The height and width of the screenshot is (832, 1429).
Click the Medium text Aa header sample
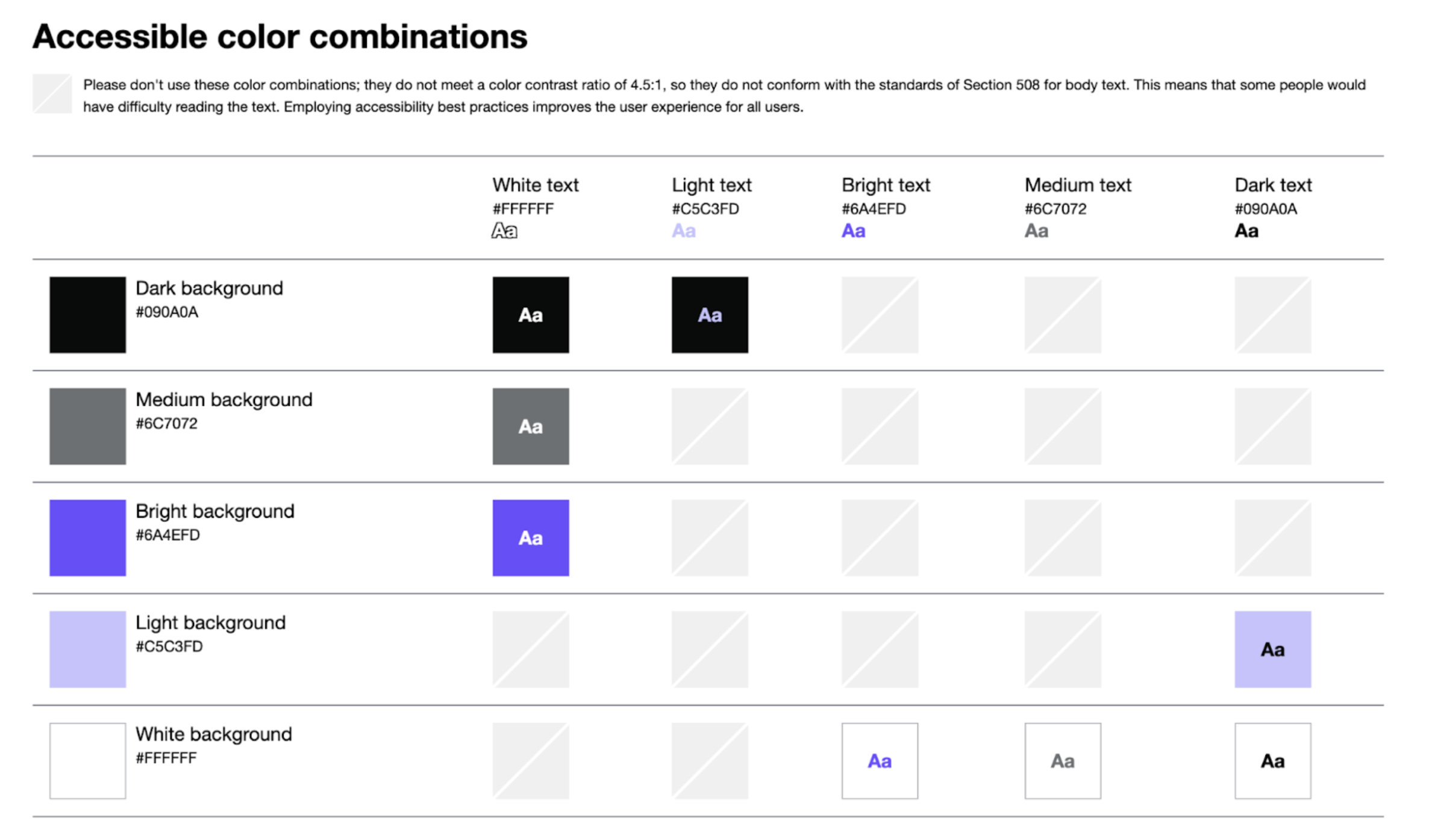(1036, 231)
